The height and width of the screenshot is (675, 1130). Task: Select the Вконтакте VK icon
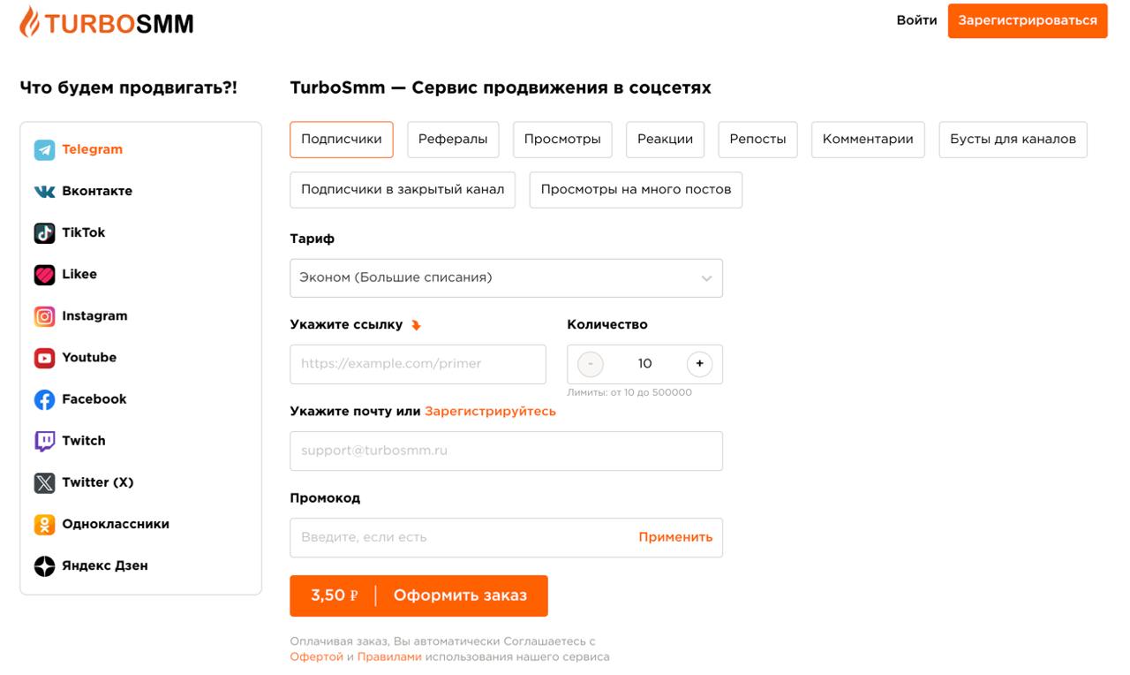pos(44,192)
